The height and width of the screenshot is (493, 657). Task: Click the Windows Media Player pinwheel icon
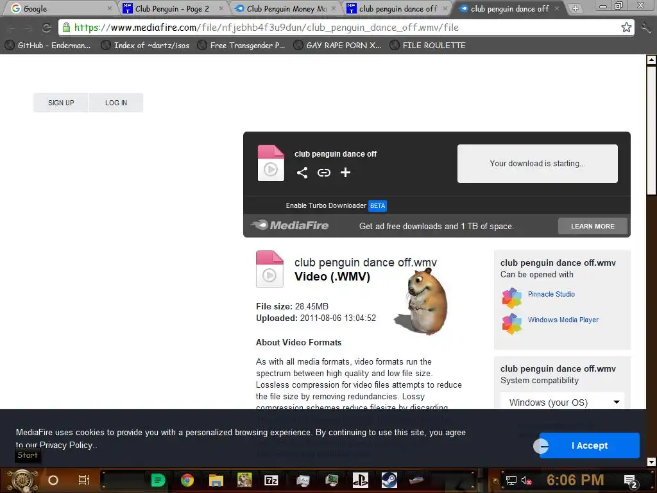click(x=511, y=324)
